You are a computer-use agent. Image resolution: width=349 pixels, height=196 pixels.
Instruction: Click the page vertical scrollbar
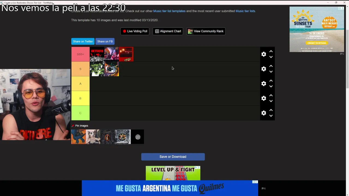pyautogui.click(x=347, y=59)
